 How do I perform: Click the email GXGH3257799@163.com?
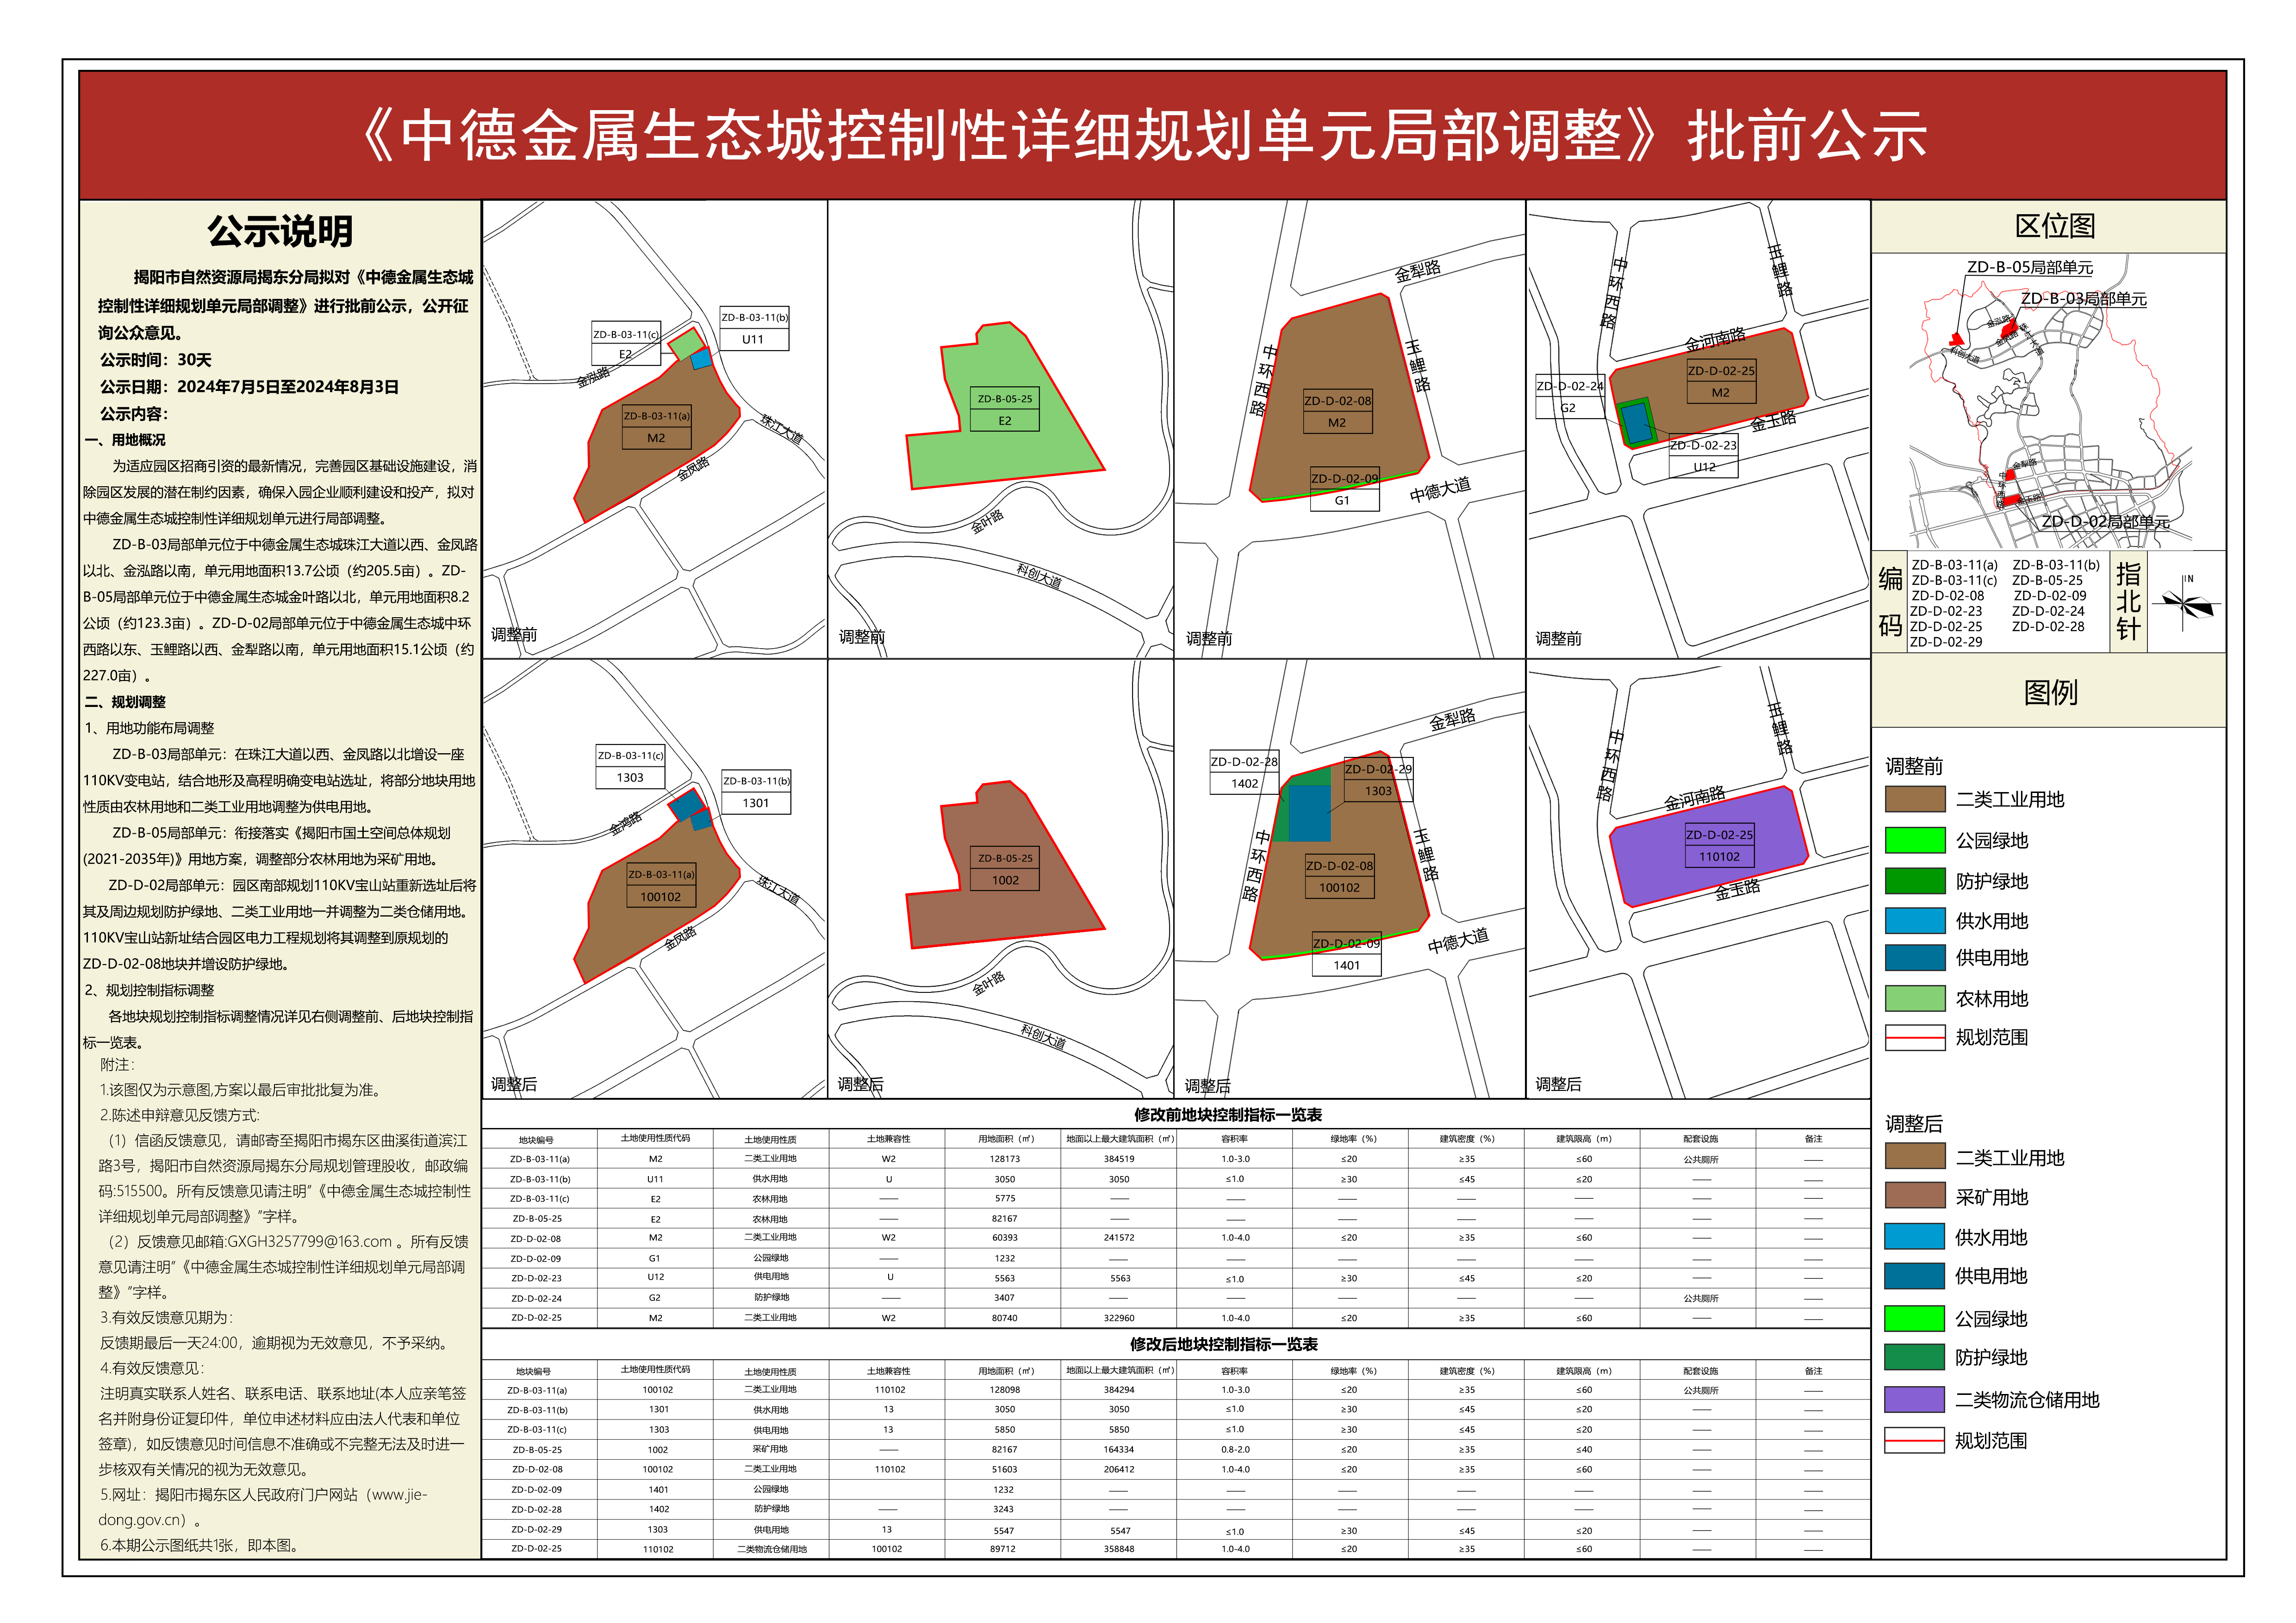pyautogui.click(x=309, y=1242)
